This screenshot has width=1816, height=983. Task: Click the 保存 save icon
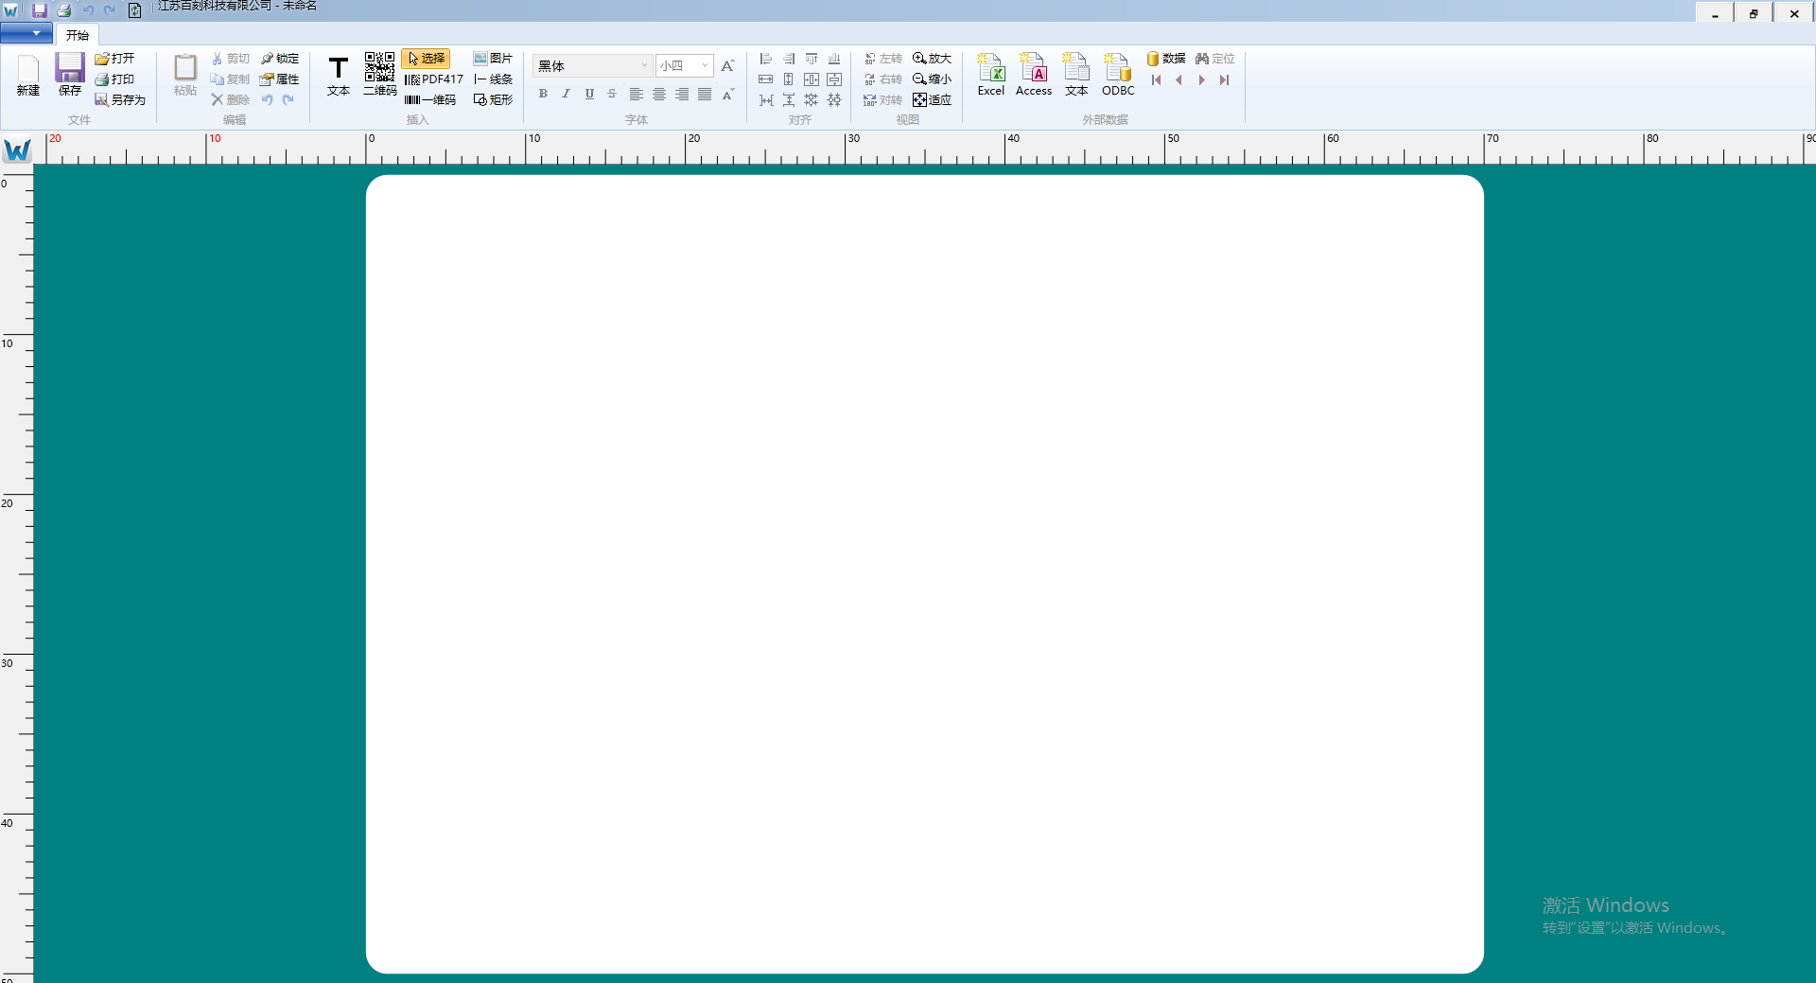pyautogui.click(x=69, y=74)
